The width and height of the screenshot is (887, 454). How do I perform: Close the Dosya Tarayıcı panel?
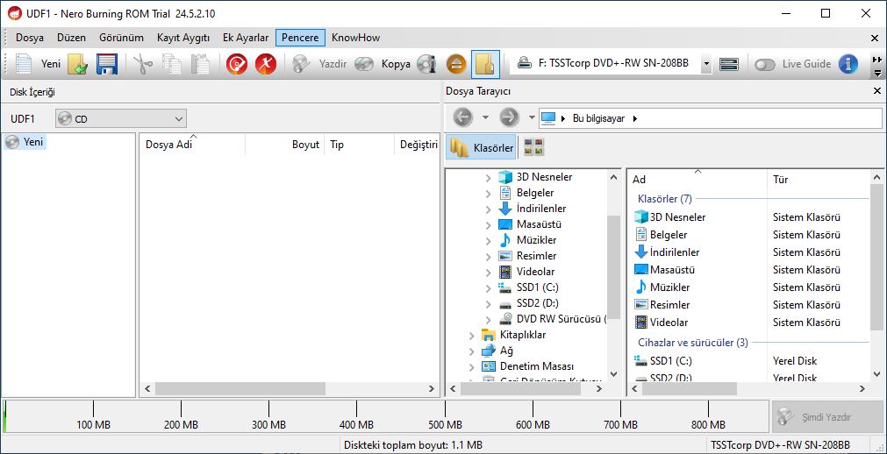[x=876, y=91]
